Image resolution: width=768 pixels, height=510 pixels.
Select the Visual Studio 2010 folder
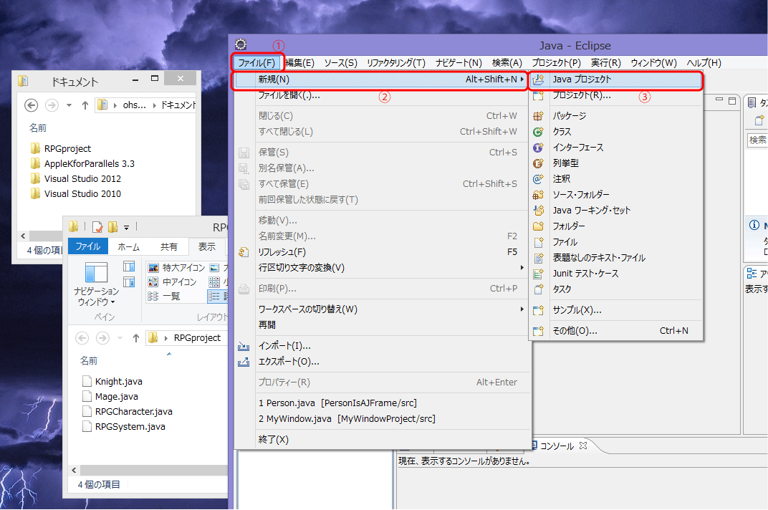(x=82, y=194)
